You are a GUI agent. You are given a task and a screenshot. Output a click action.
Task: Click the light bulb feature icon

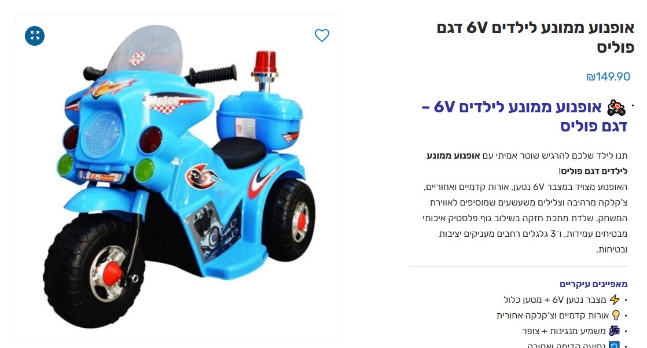tap(616, 316)
